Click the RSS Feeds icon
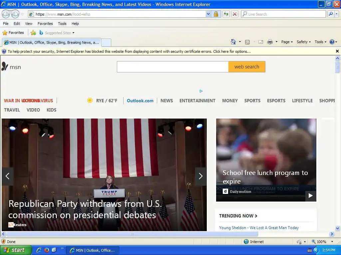The width and height of the screenshot is (341, 255). 247,42
